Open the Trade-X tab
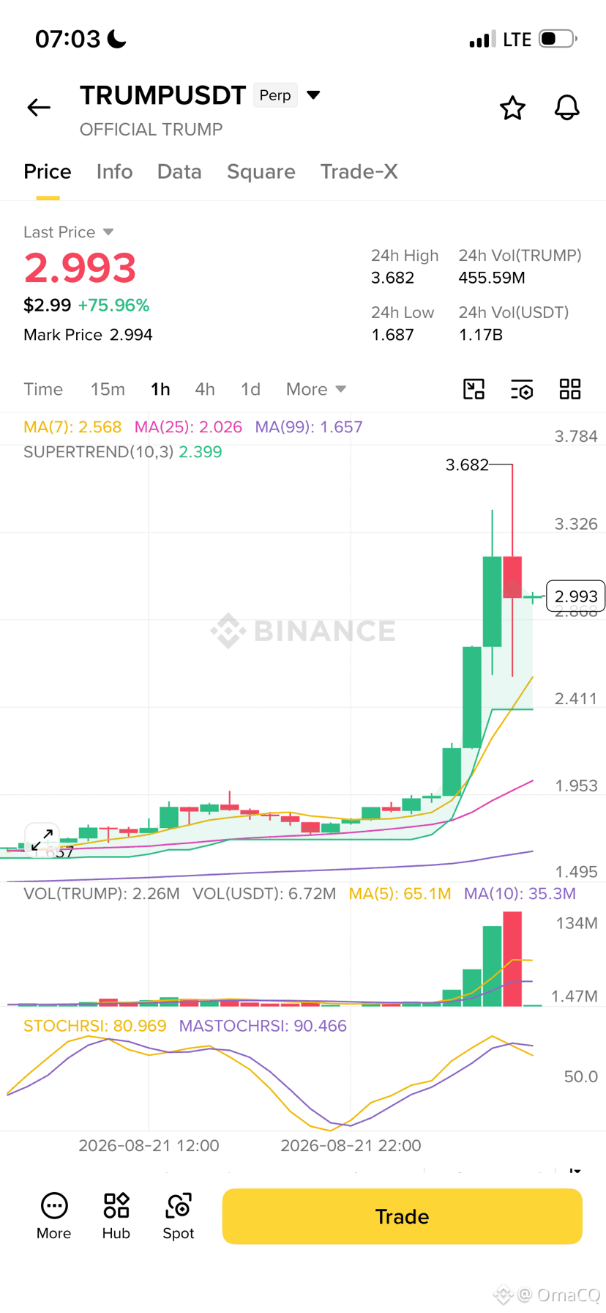Screen dimensions: 606x1313 tap(359, 171)
